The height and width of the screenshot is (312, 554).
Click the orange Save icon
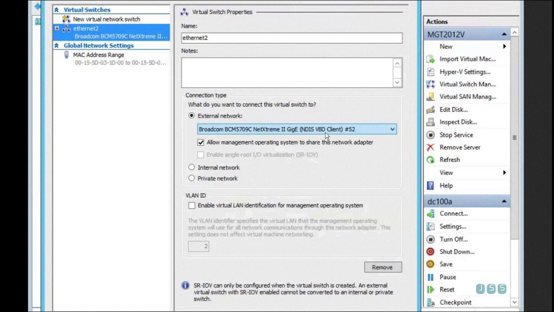coord(430,264)
